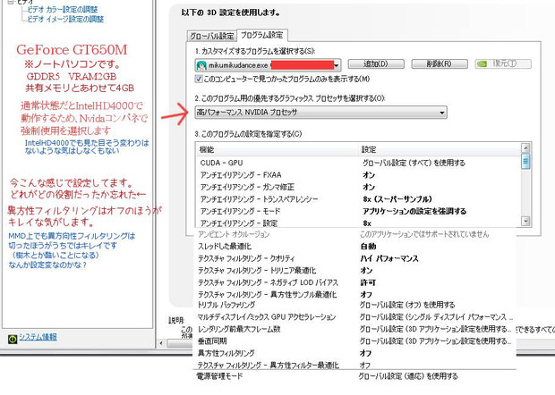Click the 追加(D) button
Image resolution: width=555 pixels, height=395 pixels.
pos(376,64)
